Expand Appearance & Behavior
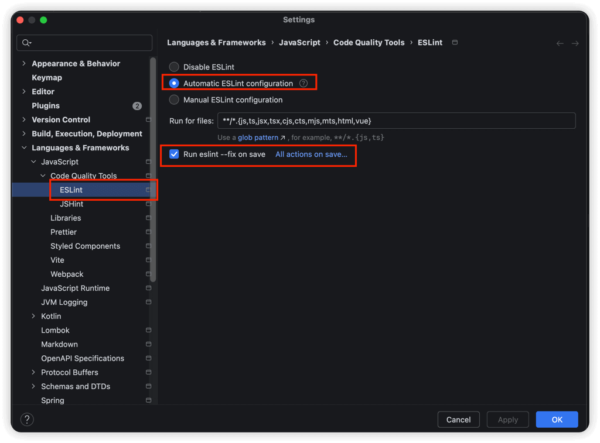The width and height of the screenshot is (600, 443). (23, 63)
